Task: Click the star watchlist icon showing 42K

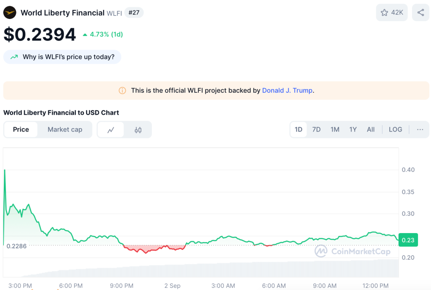Action: pos(391,12)
